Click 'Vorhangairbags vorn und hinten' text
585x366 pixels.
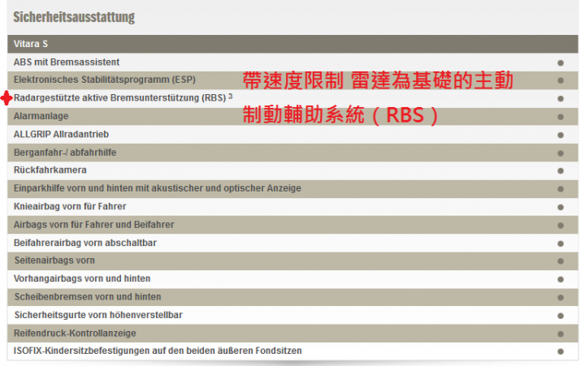[x=82, y=279]
